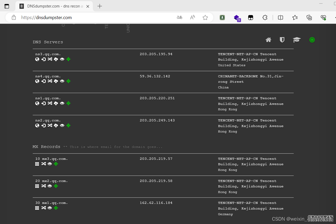336x224 pixels.
Task: Click shuffle icon under ns4.qq.com
Action: click(x=50, y=81)
